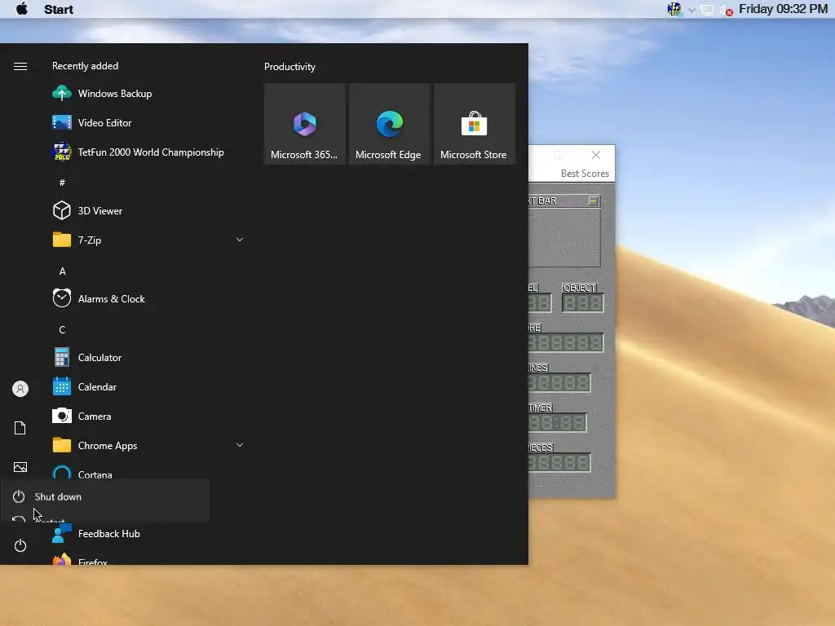Expand the Start menu hamburger button

[x=20, y=67]
